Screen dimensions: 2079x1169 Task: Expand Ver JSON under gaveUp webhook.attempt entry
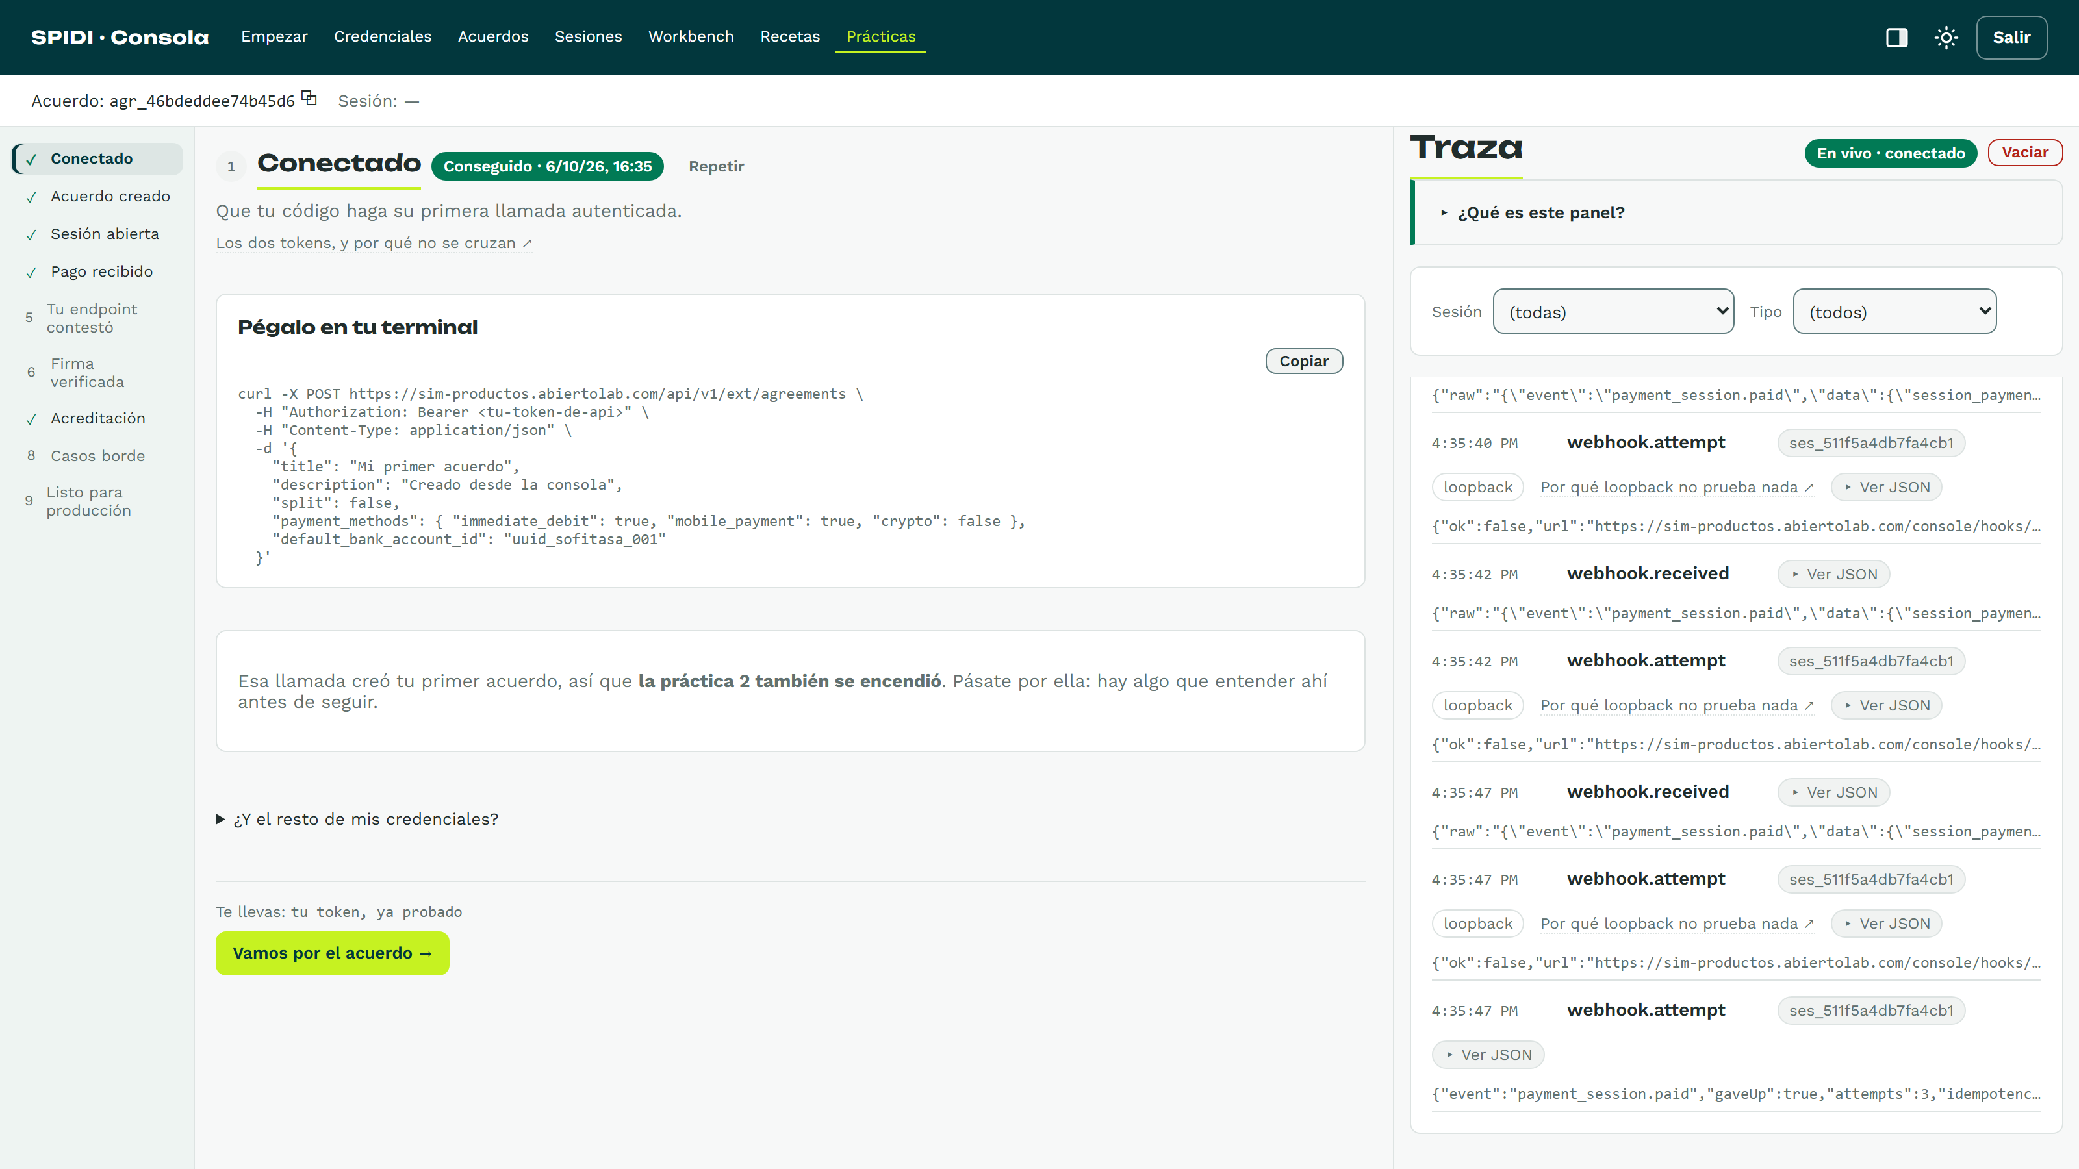pyautogui.click(x=1488, y=1055)
